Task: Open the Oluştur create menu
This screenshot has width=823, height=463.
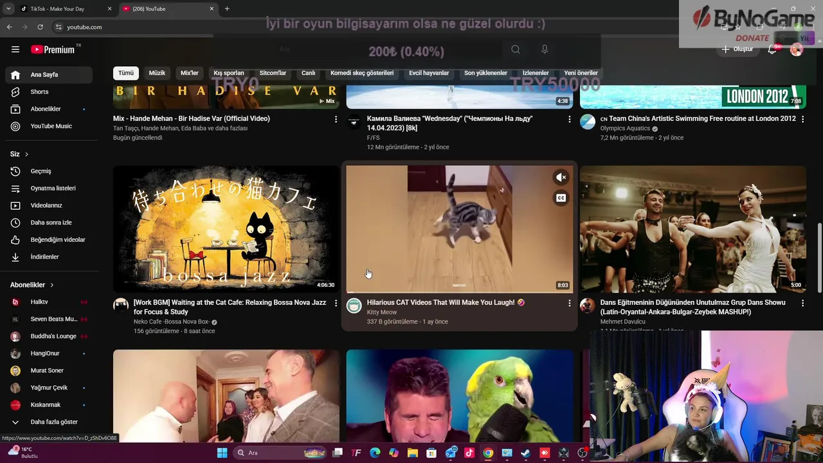Action: tap(737, 50)
